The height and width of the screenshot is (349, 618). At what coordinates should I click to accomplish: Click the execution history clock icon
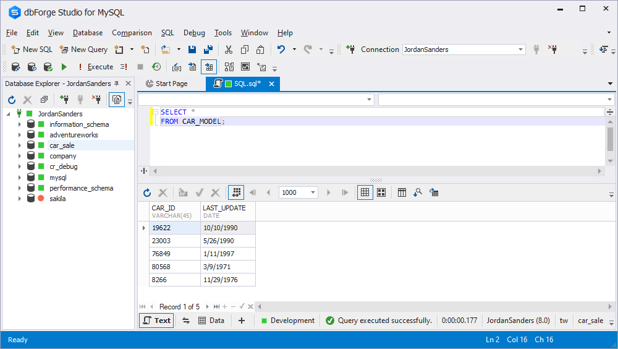pos(156,67)
